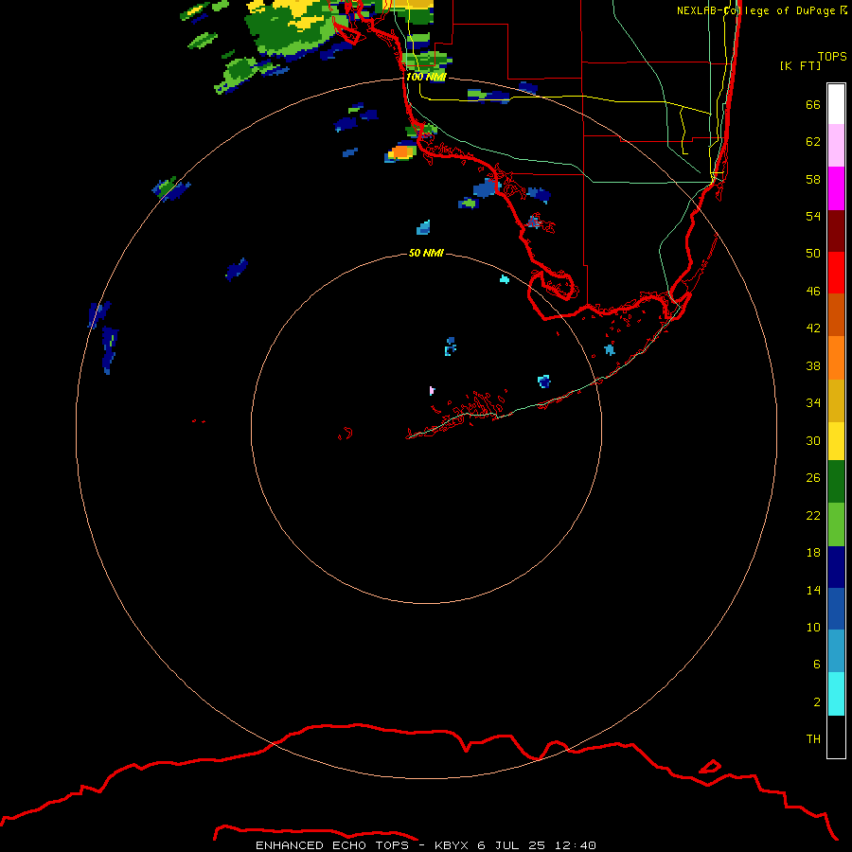
Task: Click the 26 value on the scale
Action: [813, 478]
